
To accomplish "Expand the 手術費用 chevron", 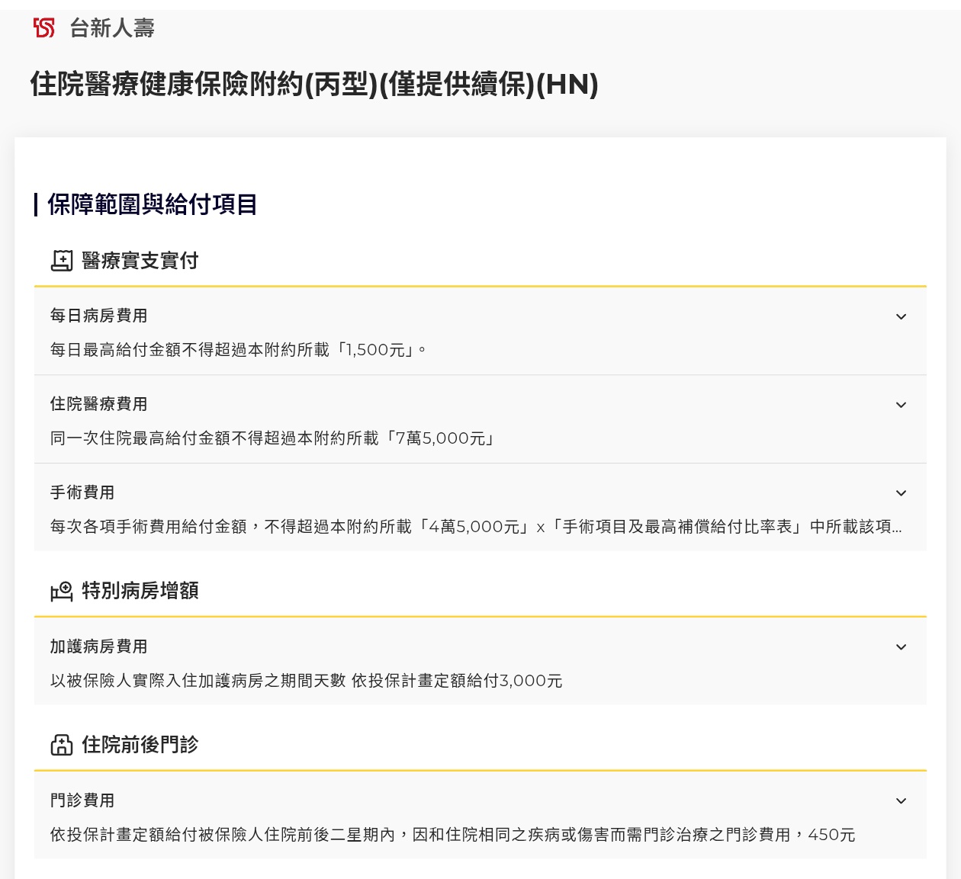I will point(901,493).
